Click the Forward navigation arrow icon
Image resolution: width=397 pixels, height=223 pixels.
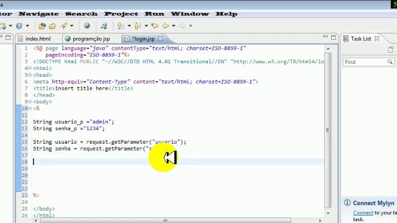182,26
